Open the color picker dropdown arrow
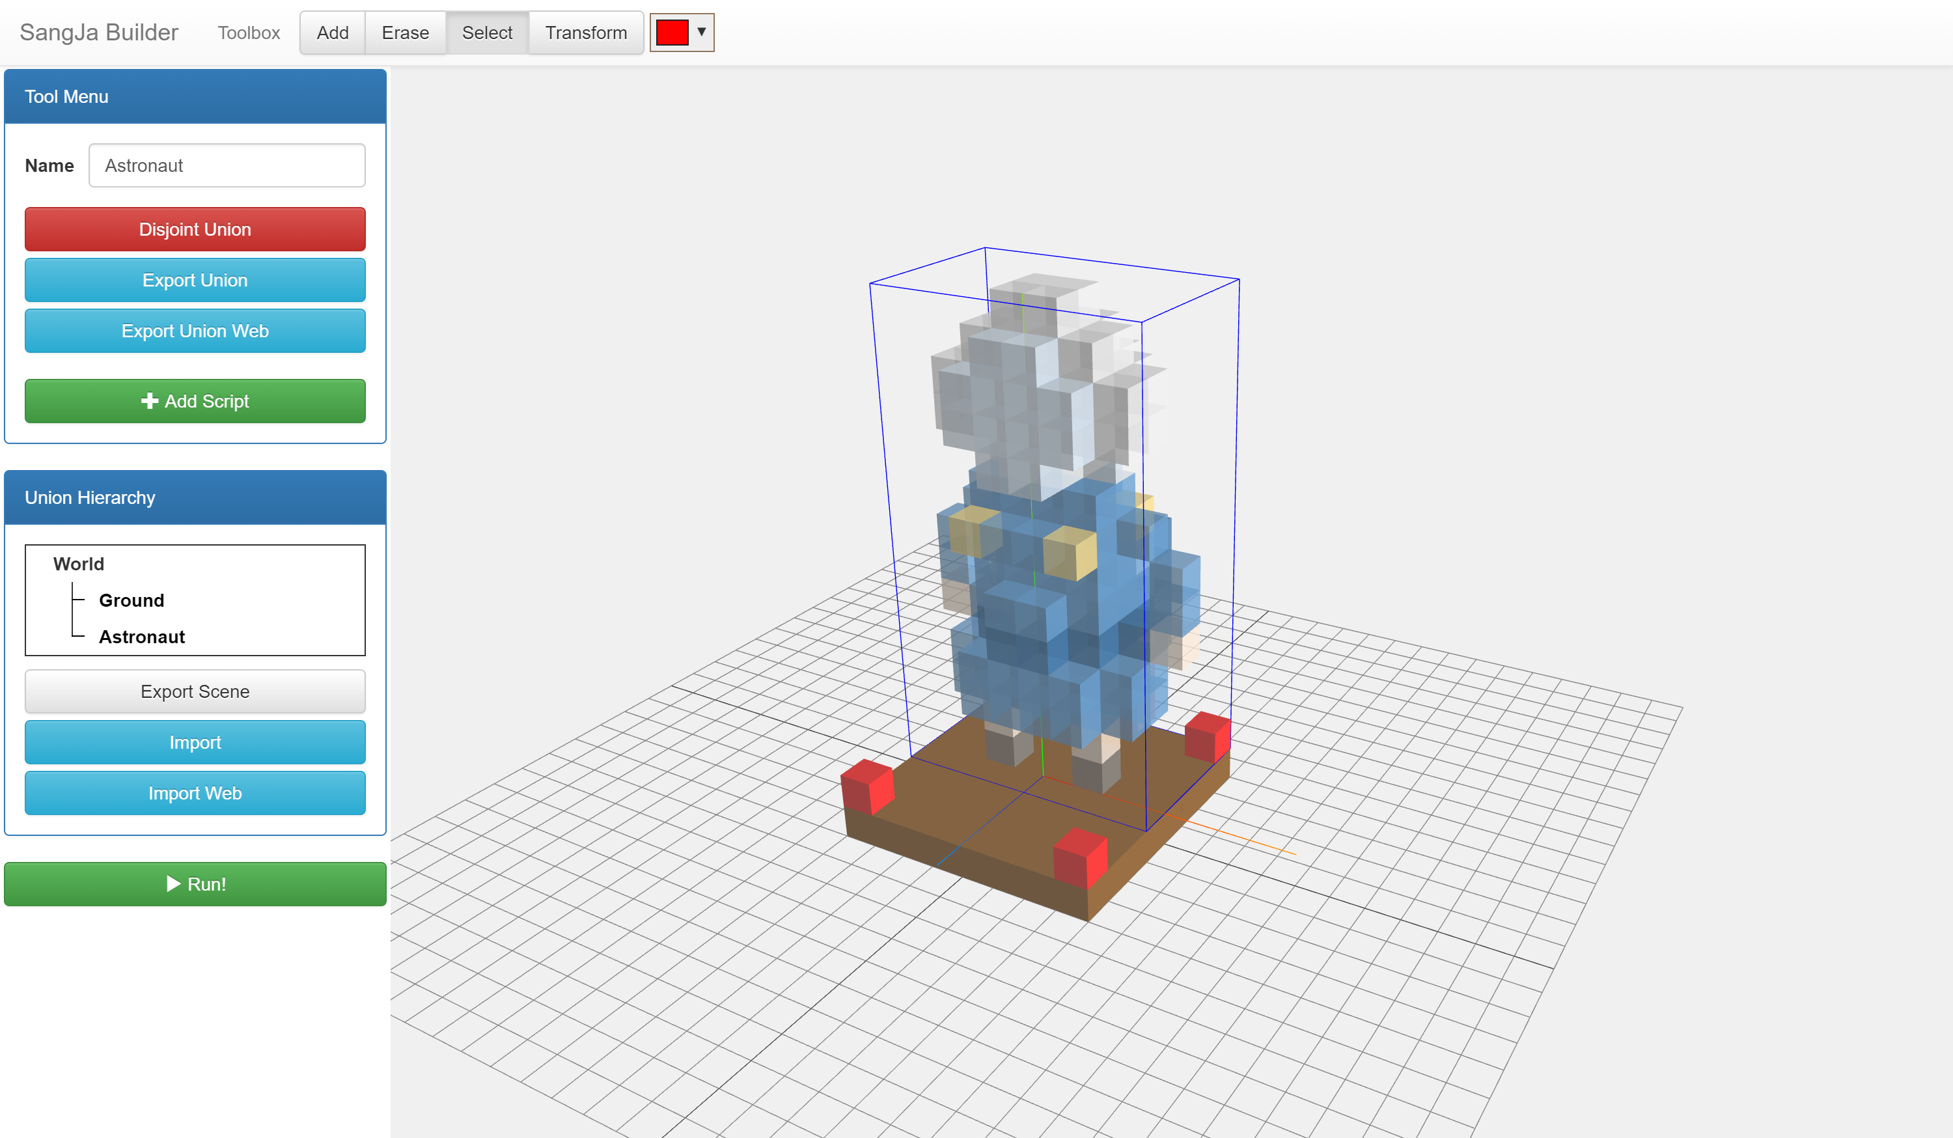The height and width of the screenshot is (1138, 1953). click(701, 32)
